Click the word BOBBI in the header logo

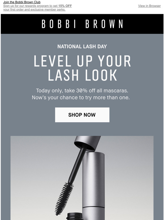coord(59,24)
